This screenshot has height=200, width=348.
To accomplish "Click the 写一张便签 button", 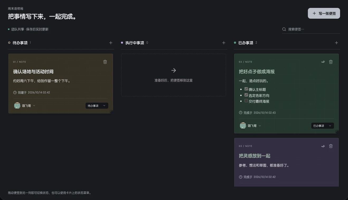I will click(324, 13).
